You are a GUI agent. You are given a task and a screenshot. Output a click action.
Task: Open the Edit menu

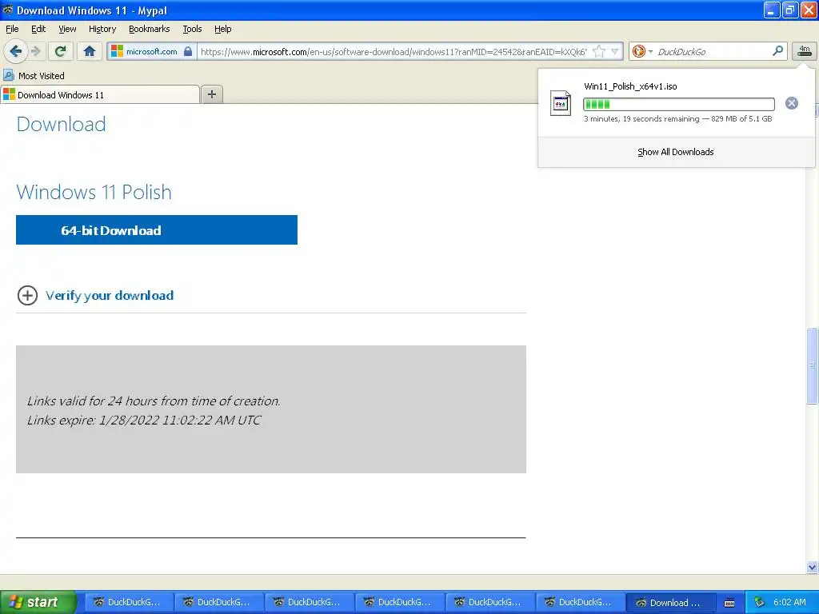point(38,29)
